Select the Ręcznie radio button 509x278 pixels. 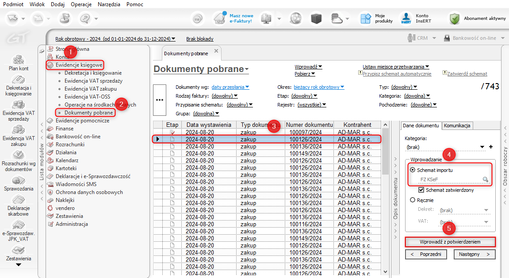pos(413,200)
